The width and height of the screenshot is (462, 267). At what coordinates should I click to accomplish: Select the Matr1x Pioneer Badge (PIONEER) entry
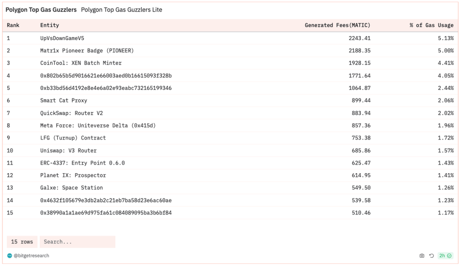point(87,51)
